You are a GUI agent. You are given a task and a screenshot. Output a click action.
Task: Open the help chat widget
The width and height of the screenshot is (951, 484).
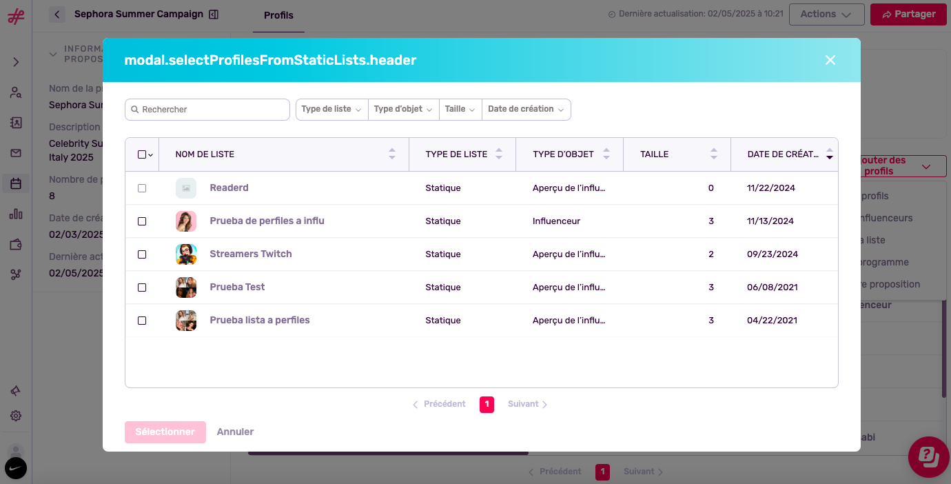[x=929, y=456]
